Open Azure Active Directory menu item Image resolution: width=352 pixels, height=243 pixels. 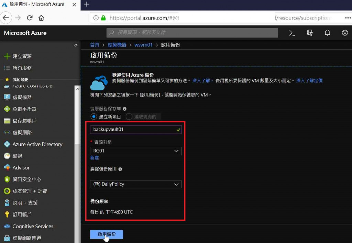[x=37, y=144]
